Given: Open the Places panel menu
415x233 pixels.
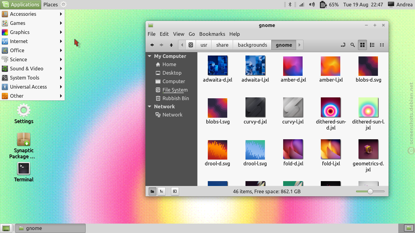Looking at the screenshot, I should tap(50, 5).
